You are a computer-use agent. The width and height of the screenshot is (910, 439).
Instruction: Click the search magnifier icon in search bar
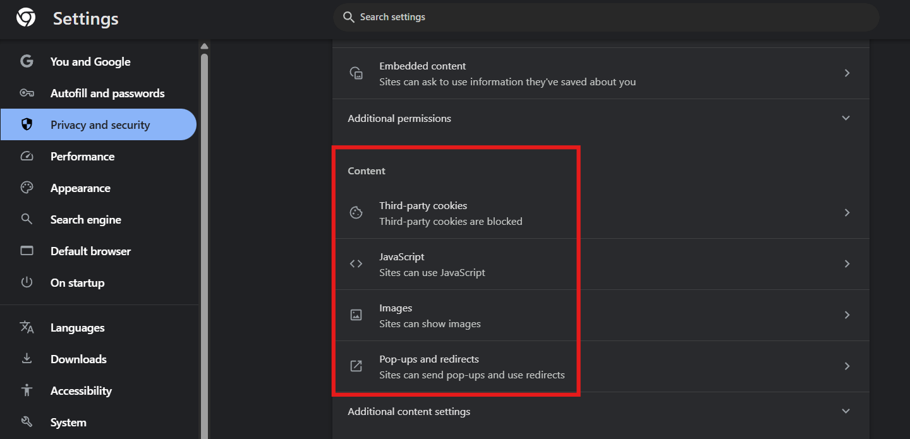pyautogui.click(x=348, y=17)
